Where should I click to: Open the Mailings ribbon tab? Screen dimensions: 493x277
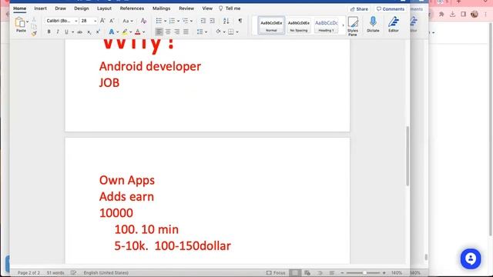[x=161, y=8]
